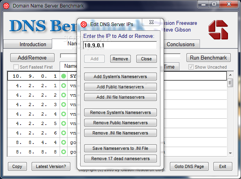
Task: Select the 4. 2. 2. 4 server row
Action: (x=117, y=114)
